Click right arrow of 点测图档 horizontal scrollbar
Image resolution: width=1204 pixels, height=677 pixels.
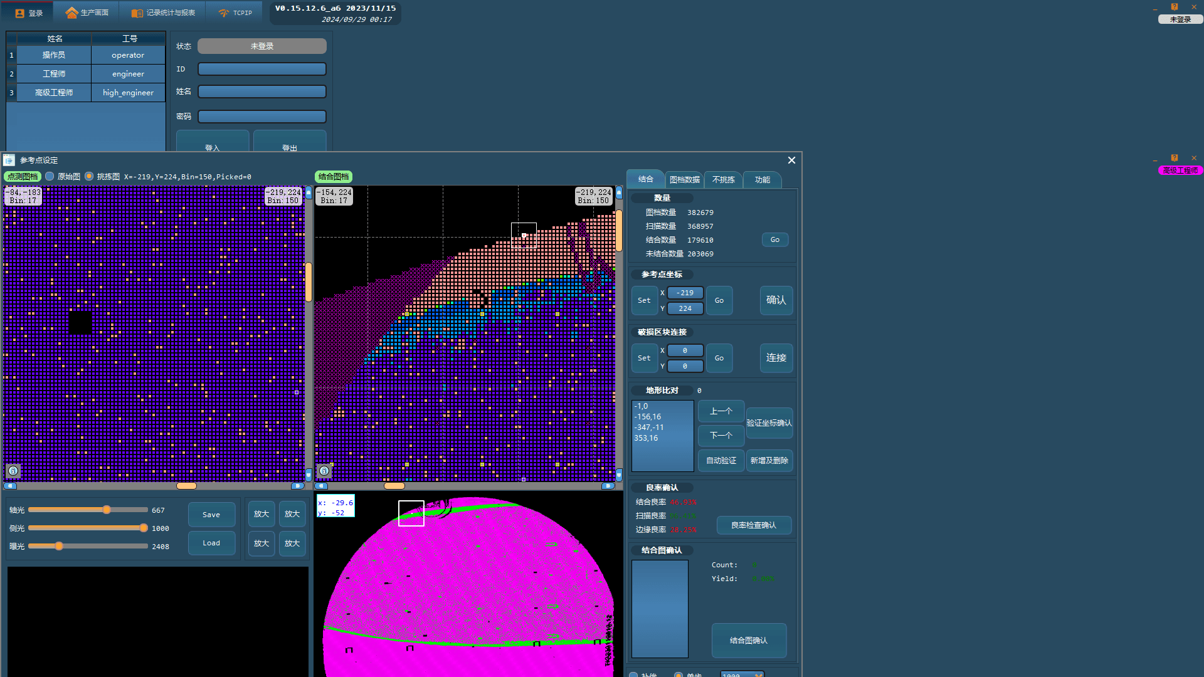[x=298, y=486]
